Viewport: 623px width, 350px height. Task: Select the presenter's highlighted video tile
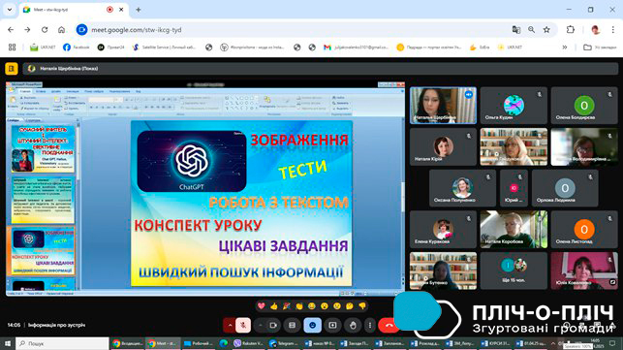point(443,106)
